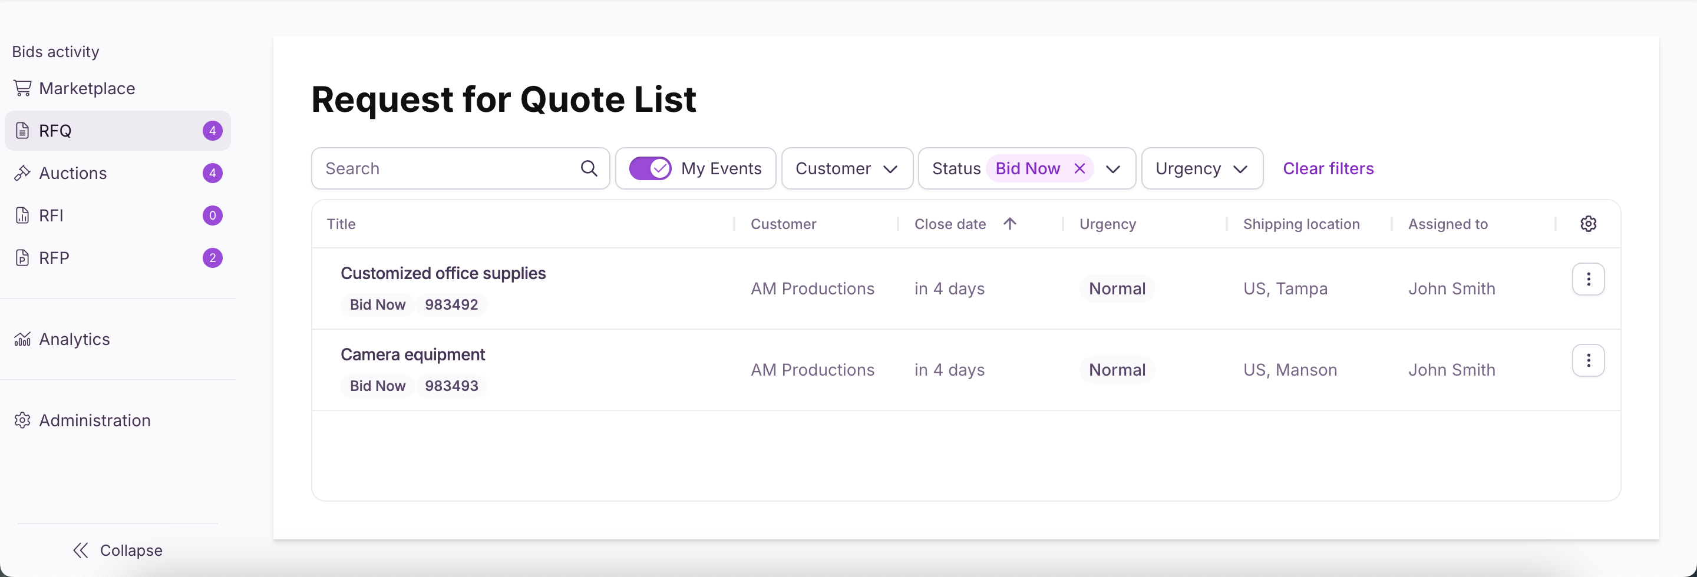1697x577 pixels.
Task: Click the Administration gear icon
Action: [x=22, y=420]
